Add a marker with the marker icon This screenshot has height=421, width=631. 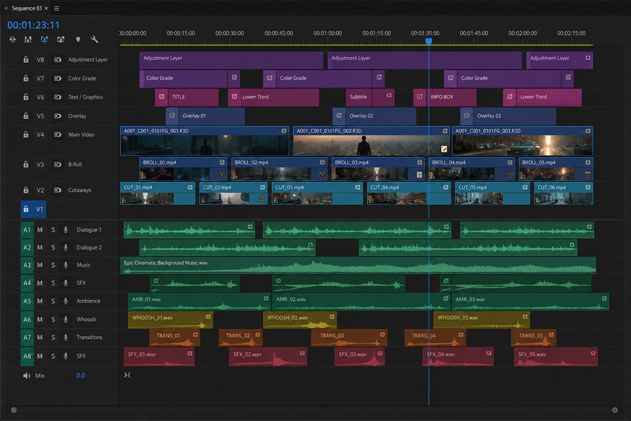pyautogui.click(x=78, y=39)
